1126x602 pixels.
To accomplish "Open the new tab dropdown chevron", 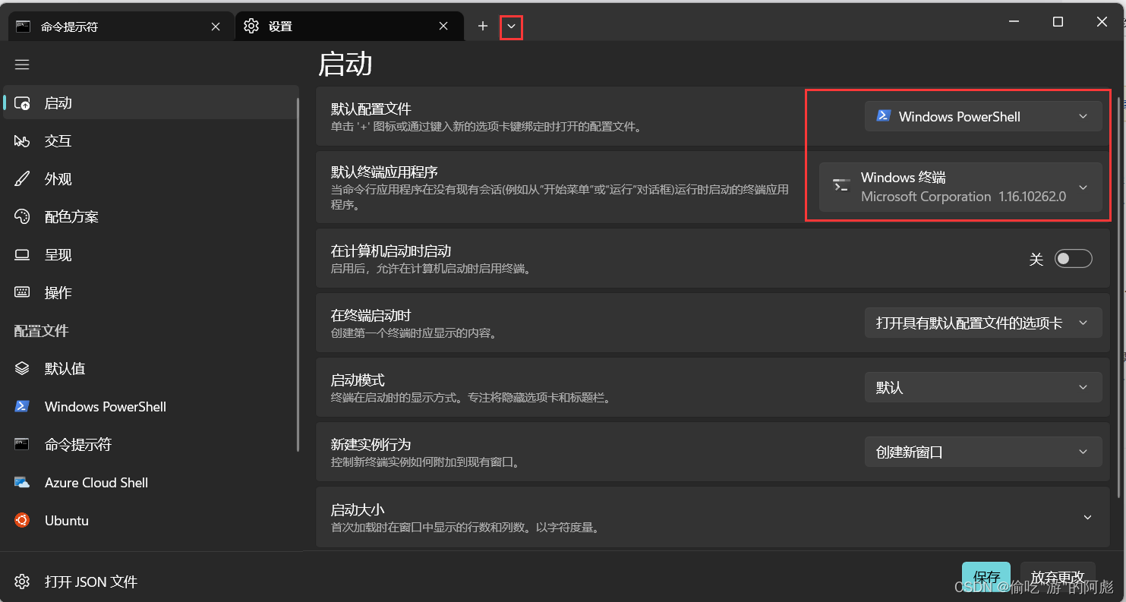I will pyautogui.click(x=512, y=27).
